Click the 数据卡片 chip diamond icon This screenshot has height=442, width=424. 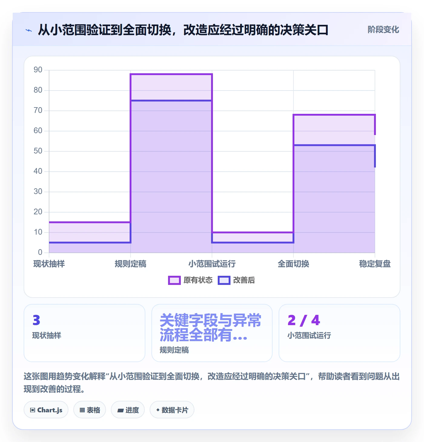(x=158, y=410)
